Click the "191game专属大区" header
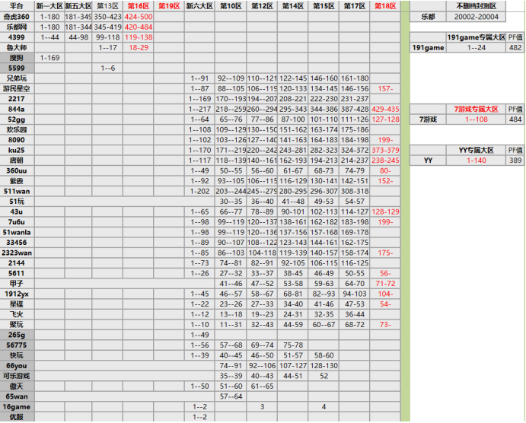 476,37
